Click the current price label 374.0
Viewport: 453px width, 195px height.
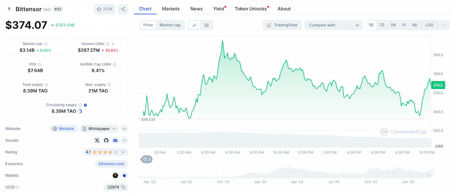tap(438, 85)
